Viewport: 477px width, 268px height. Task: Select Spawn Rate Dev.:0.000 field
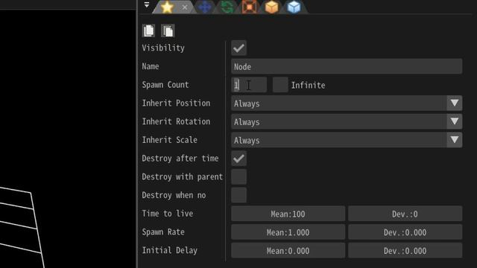click(x=405, y=232)
